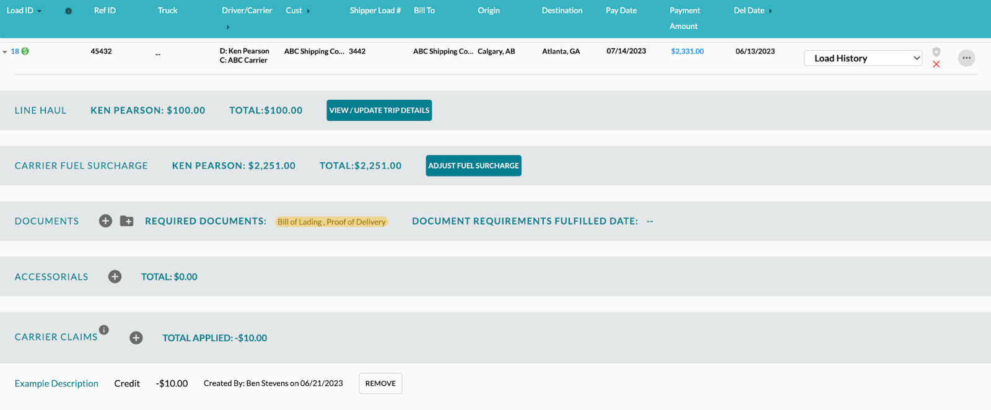991x410 pixels.
Task: Click the Bill To column header
Action: (x=424, y=11)
